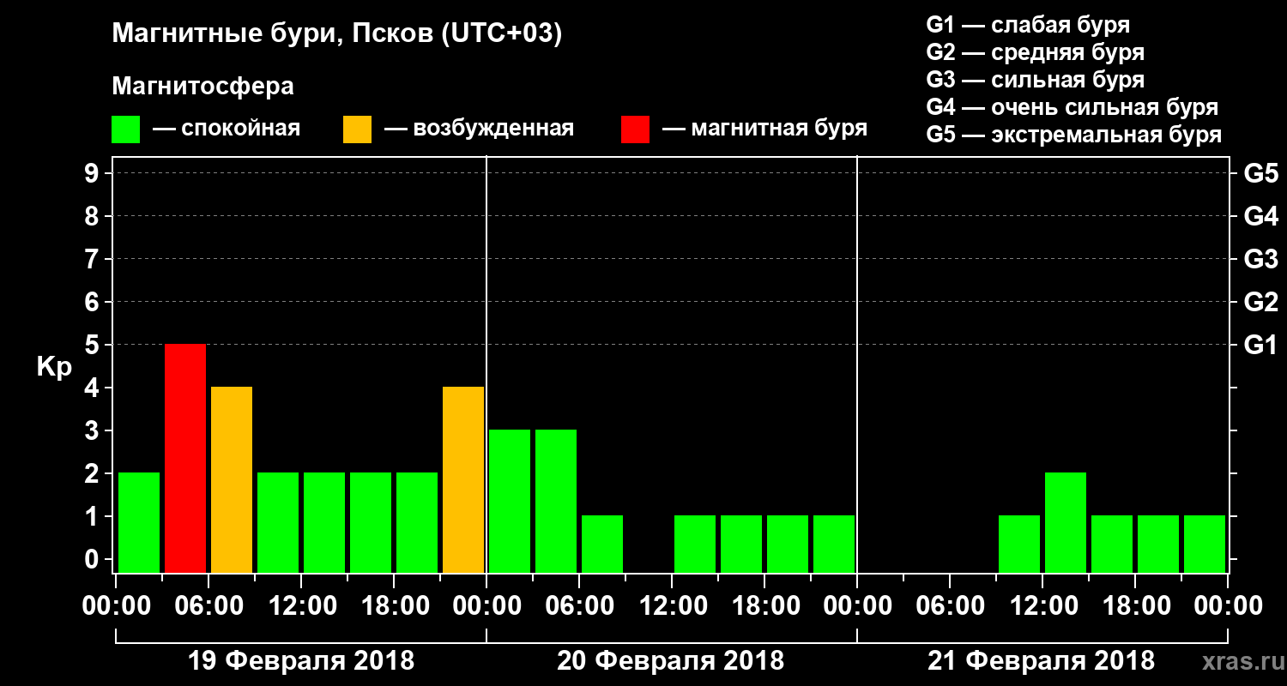Screen dimensions: 1287x686
Task: Select the red Kp 5 storm bar
Action: pyautogui.click(x=185, y=458)
